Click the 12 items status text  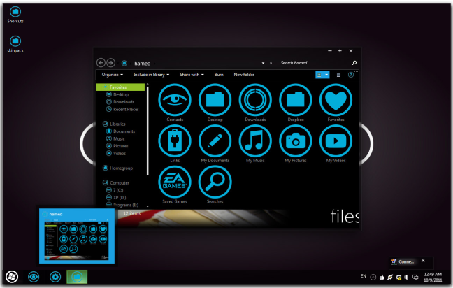[131, 213]
